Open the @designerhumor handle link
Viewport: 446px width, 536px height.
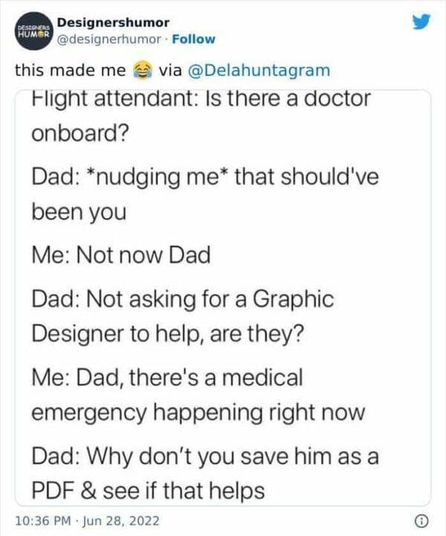[111, 39]
